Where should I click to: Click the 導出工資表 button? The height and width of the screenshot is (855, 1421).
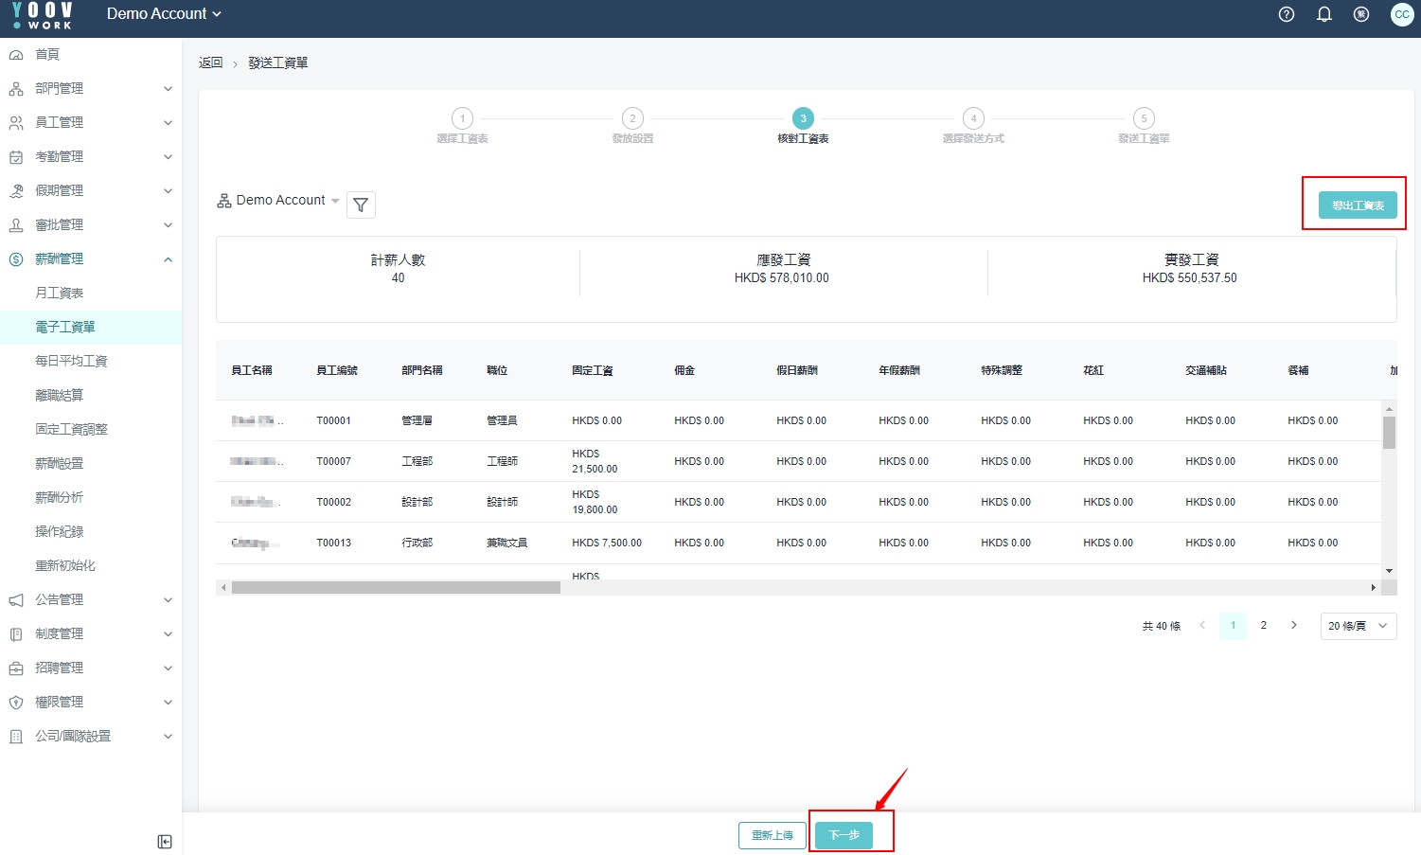click(x=1357, y=205)
